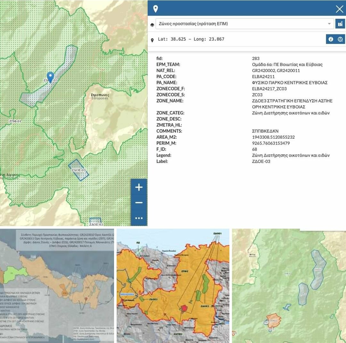The image size is (346, 343).
Task: Click the dropdown arrow of layer selector
Action: coord(329,24)
